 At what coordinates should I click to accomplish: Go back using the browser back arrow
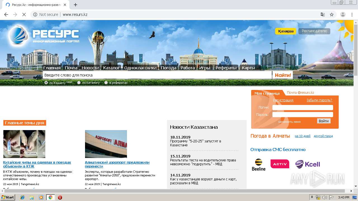coord(6,15)
